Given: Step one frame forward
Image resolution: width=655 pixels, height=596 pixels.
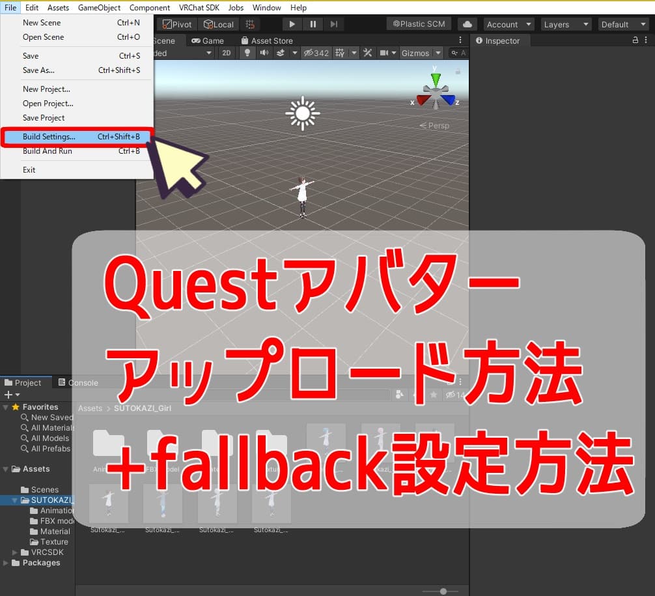Looking at the screenshot, I should (x=333, y=24).
